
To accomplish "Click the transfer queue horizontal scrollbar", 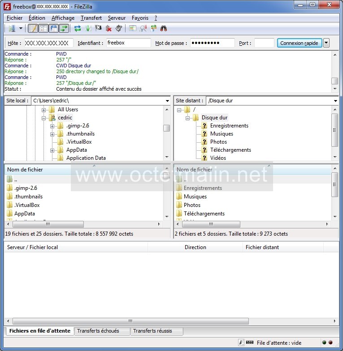I will [x=130, y=321].
